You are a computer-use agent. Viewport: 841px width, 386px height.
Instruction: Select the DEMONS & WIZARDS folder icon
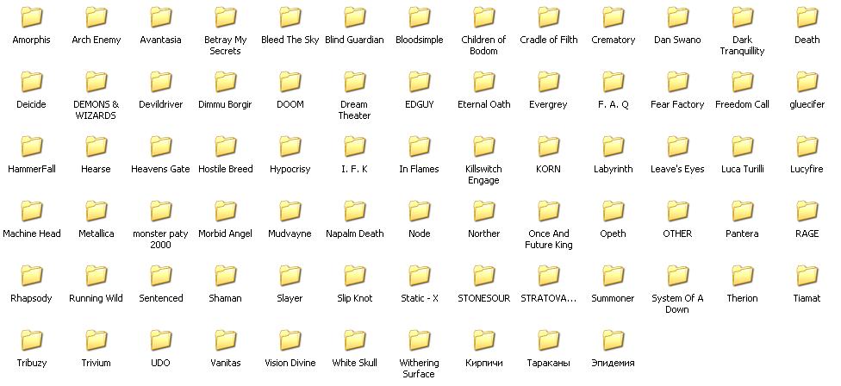(97, 82)
